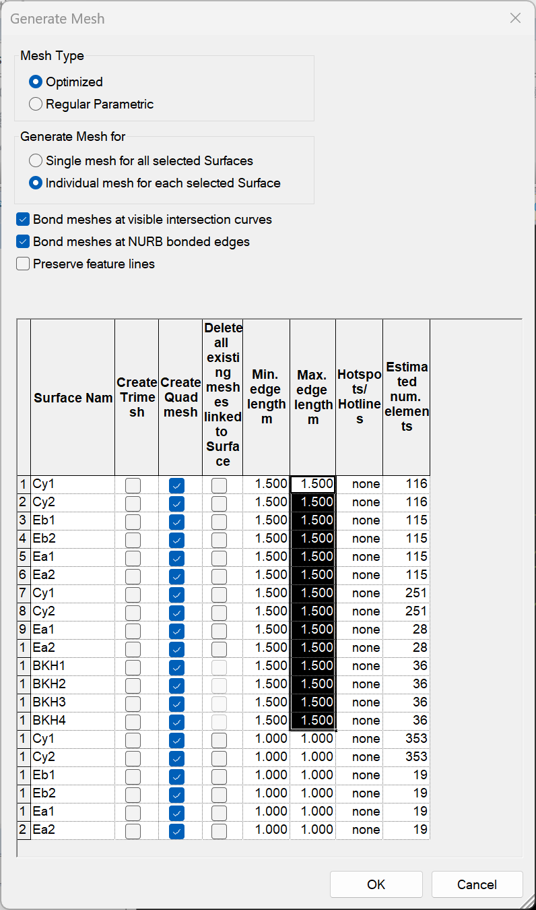This screenshot has width=536, height=910.
Task: Confirm mesh generation with OK
Action: (376, 884)
